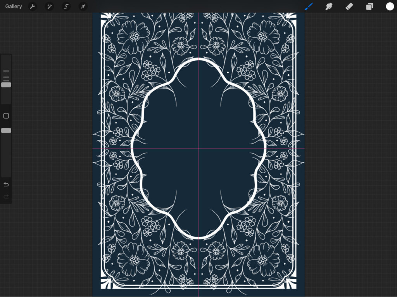The height and width of the screenshot is (297, 397).
Task: Tap the large flower in top-left corner
Action: click(x=134, y=36)
